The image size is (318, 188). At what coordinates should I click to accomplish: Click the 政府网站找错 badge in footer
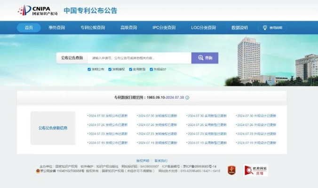tap(255, 171)
